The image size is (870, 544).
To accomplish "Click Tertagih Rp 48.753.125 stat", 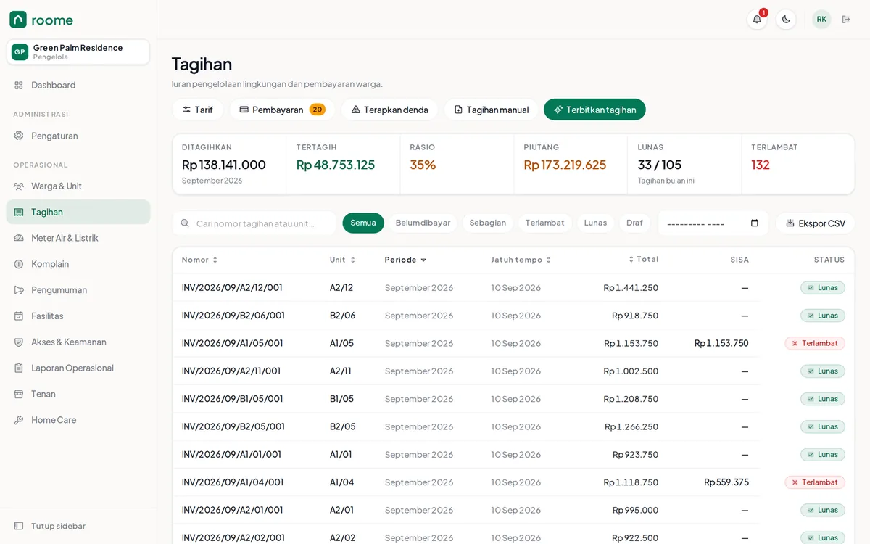I will [343, 164].
